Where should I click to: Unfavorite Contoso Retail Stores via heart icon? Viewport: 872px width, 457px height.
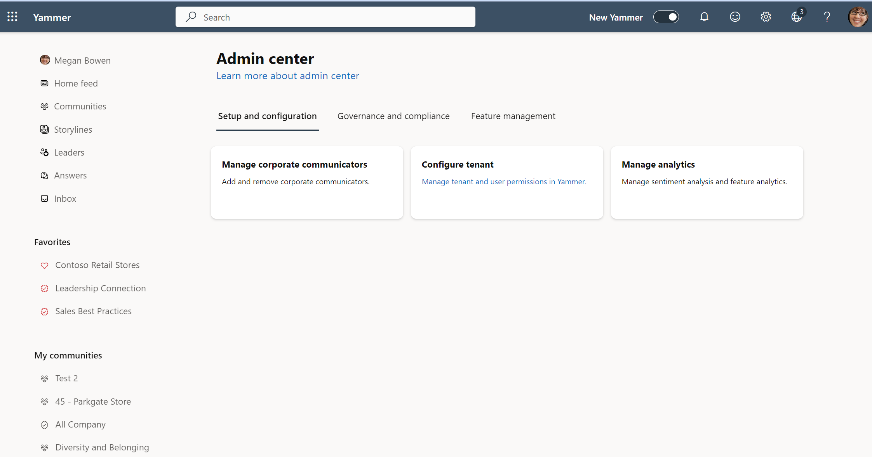coord(44,265)
